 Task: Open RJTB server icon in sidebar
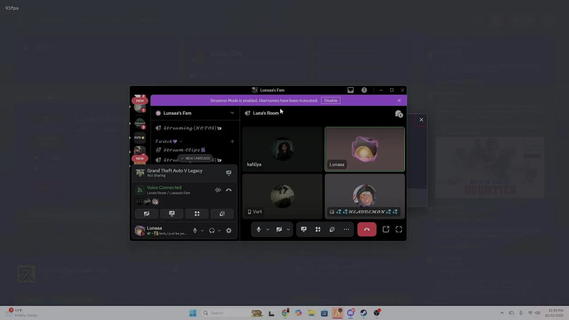pyautogui.click(x=140, y=138)
